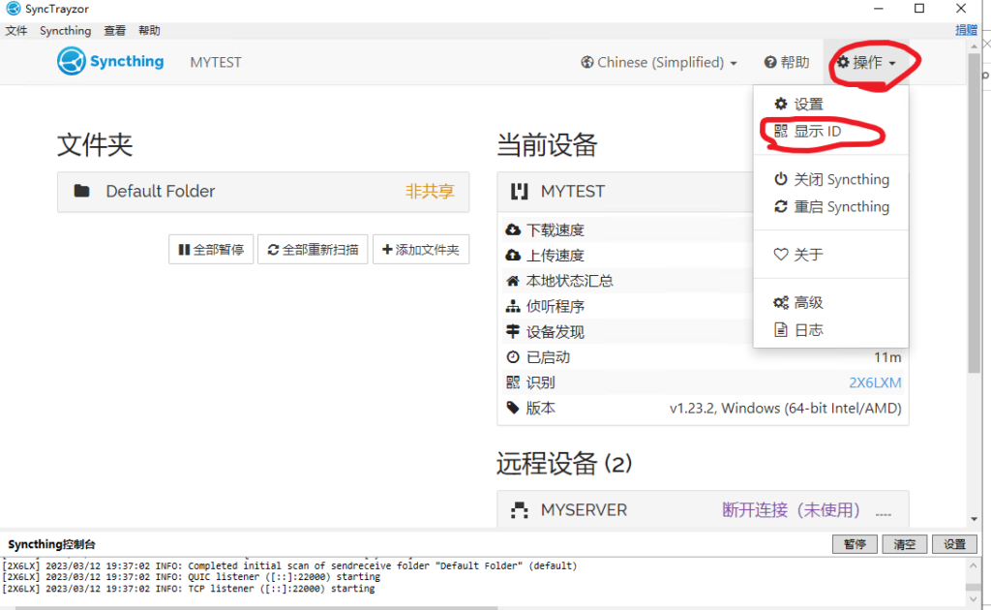Expand the MYSERVER remote device panel
Screen dimensions: 991x610
click(x=703, y=509)
